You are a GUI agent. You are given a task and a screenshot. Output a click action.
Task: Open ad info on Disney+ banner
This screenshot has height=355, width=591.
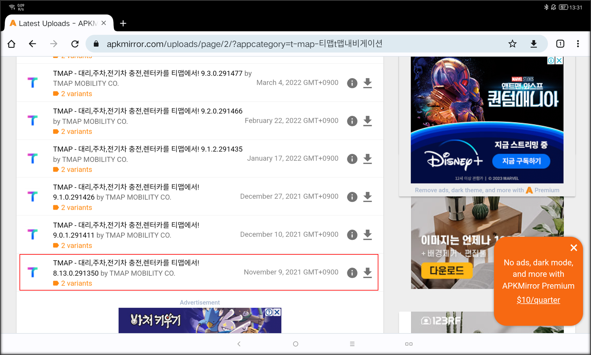(x=551, y=60)
